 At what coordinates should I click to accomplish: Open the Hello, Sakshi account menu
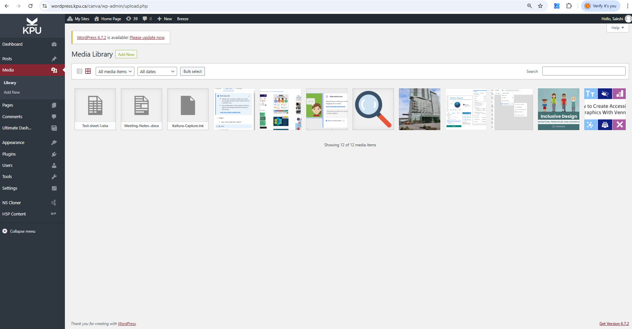(616, 19)
